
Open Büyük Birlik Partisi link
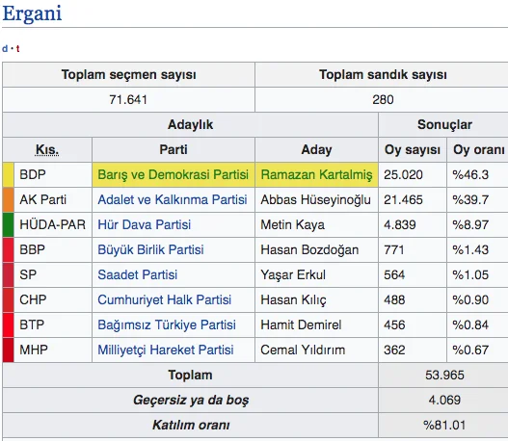tap(150, 249)
